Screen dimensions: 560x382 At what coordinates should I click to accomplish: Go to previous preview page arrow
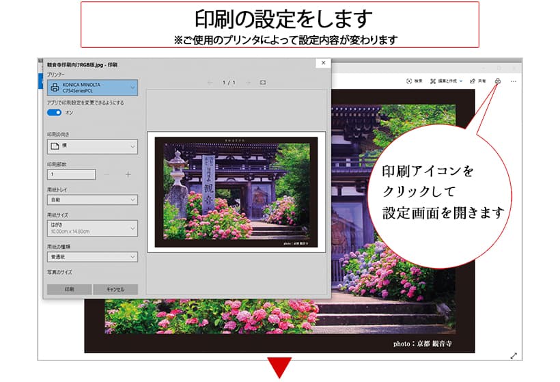pos(210,83)
